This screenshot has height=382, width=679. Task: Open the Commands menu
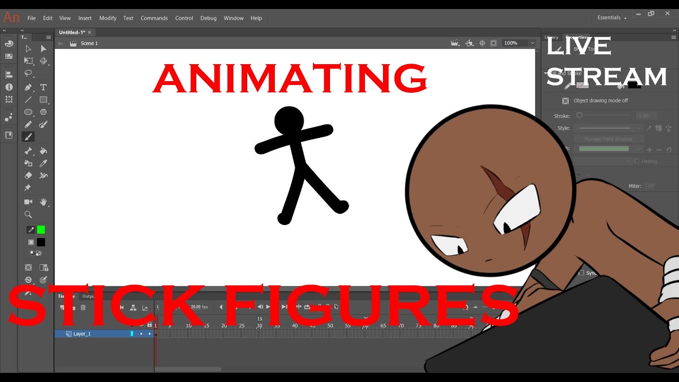point(154,18)
